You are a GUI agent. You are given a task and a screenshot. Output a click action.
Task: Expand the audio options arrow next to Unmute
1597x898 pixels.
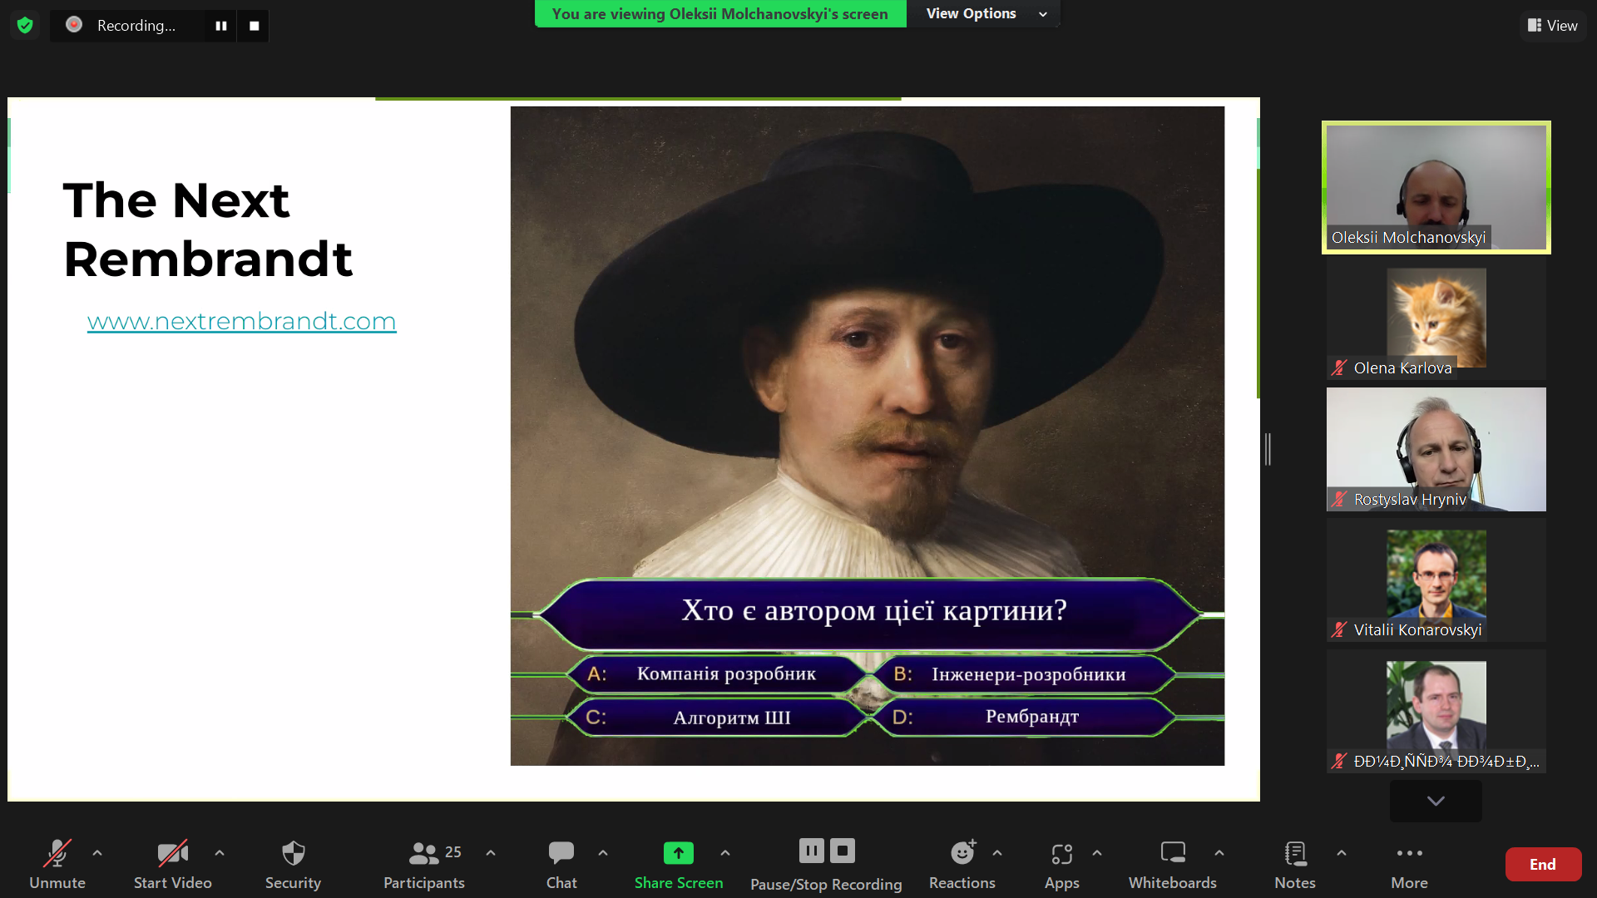point(97,852)
